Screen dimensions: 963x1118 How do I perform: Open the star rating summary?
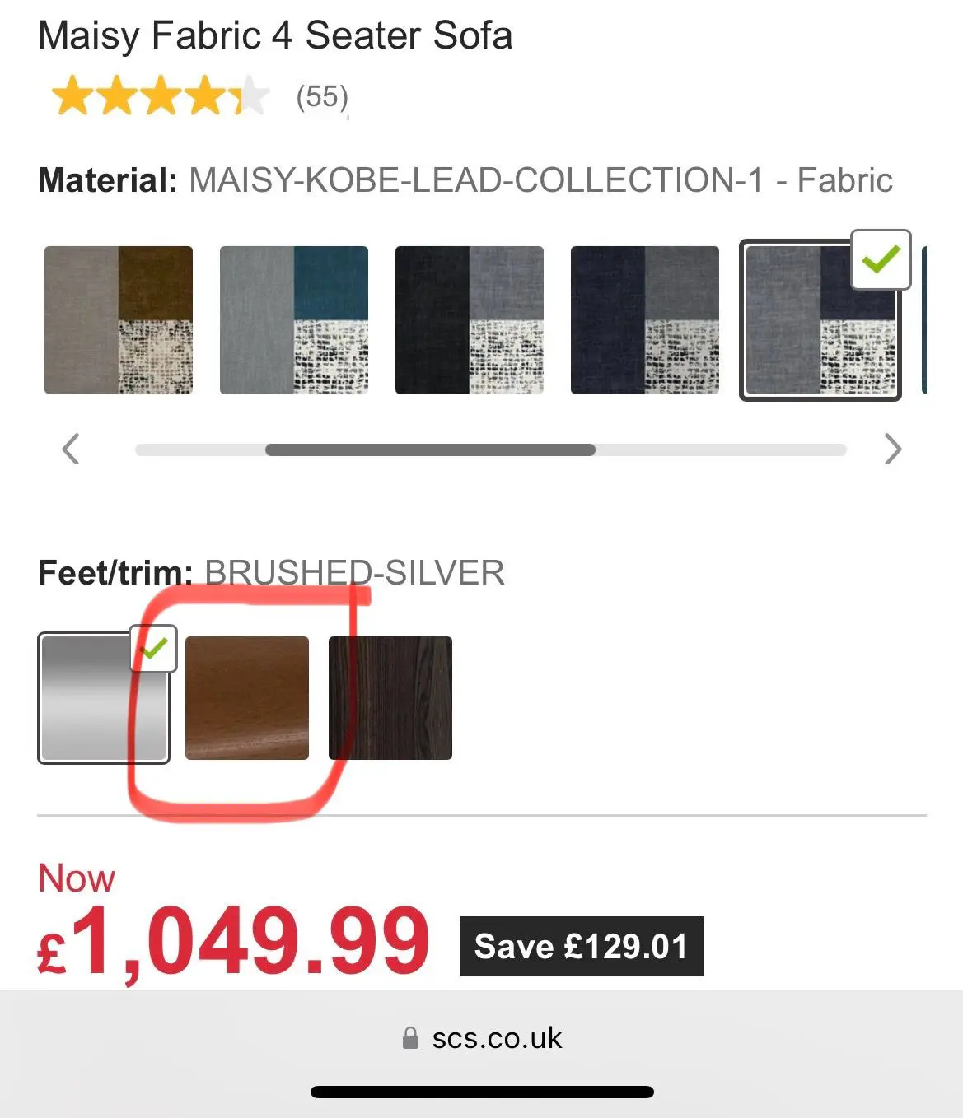pos(161,96)
